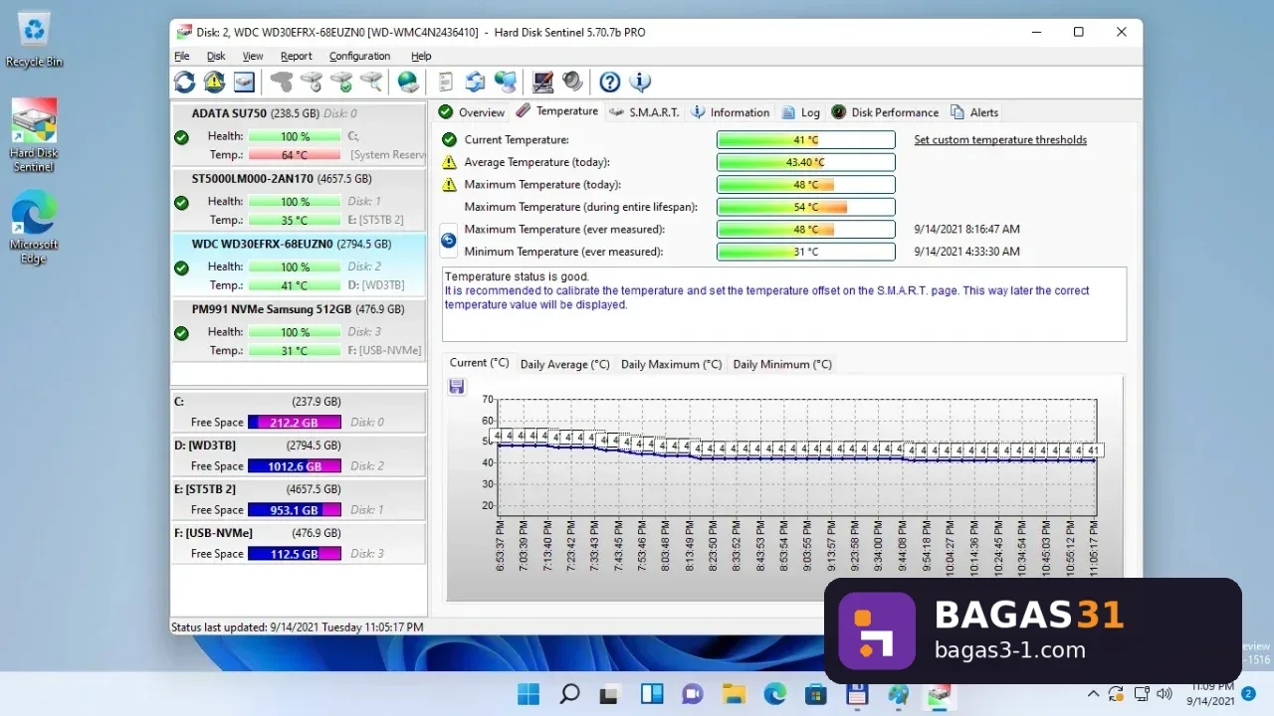This screenshot has width=1274, height=716.
Task: Click the Temperature status is good message
Action: pos(517,276)
